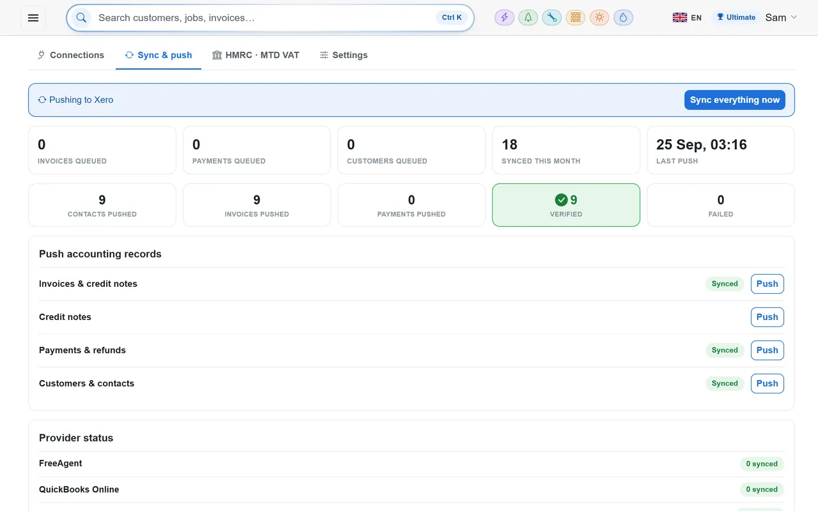818x511 pixels.
Task: Click the Ctrl K shortcut badge
Action: pos(452,18)
